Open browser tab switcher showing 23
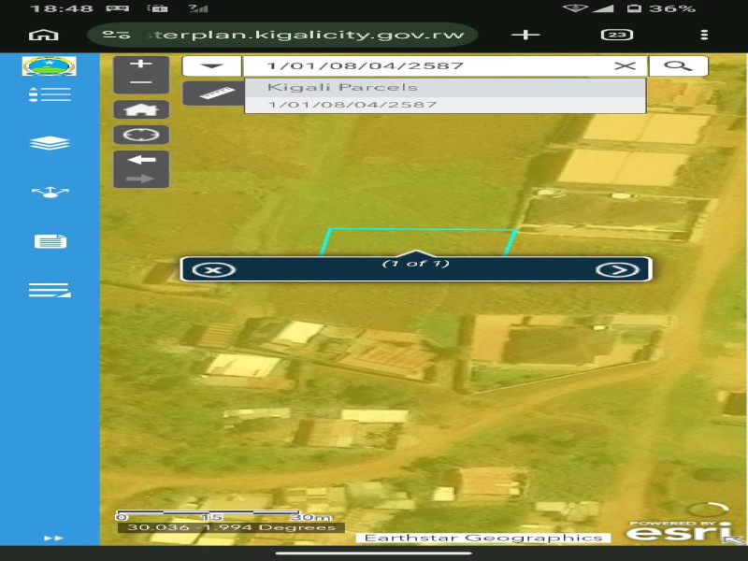748x561 pixels. (617, 35)
